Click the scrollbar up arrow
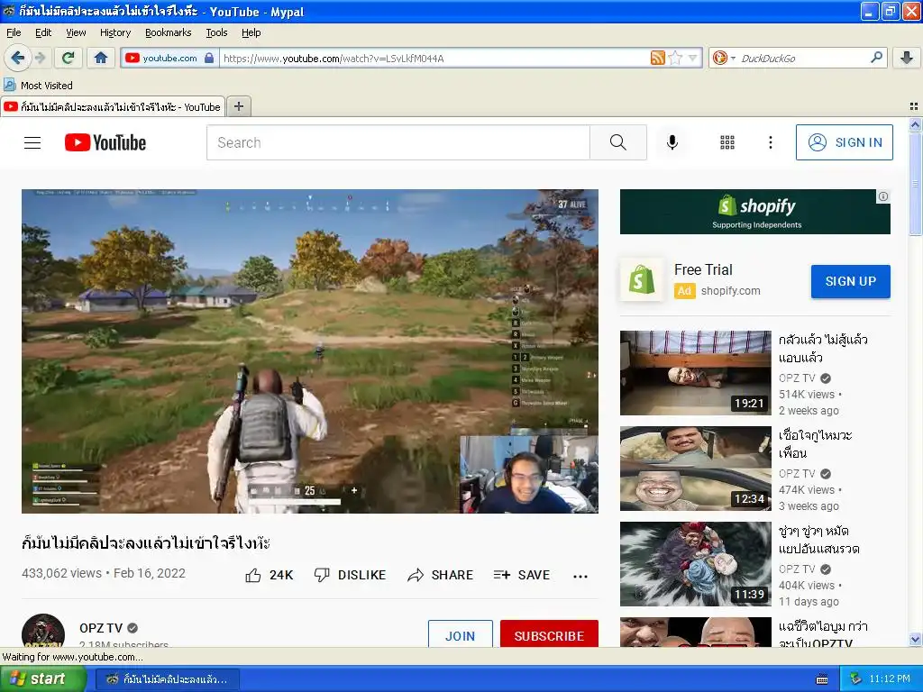Screen dimensions: 923x692 (915, 124)
